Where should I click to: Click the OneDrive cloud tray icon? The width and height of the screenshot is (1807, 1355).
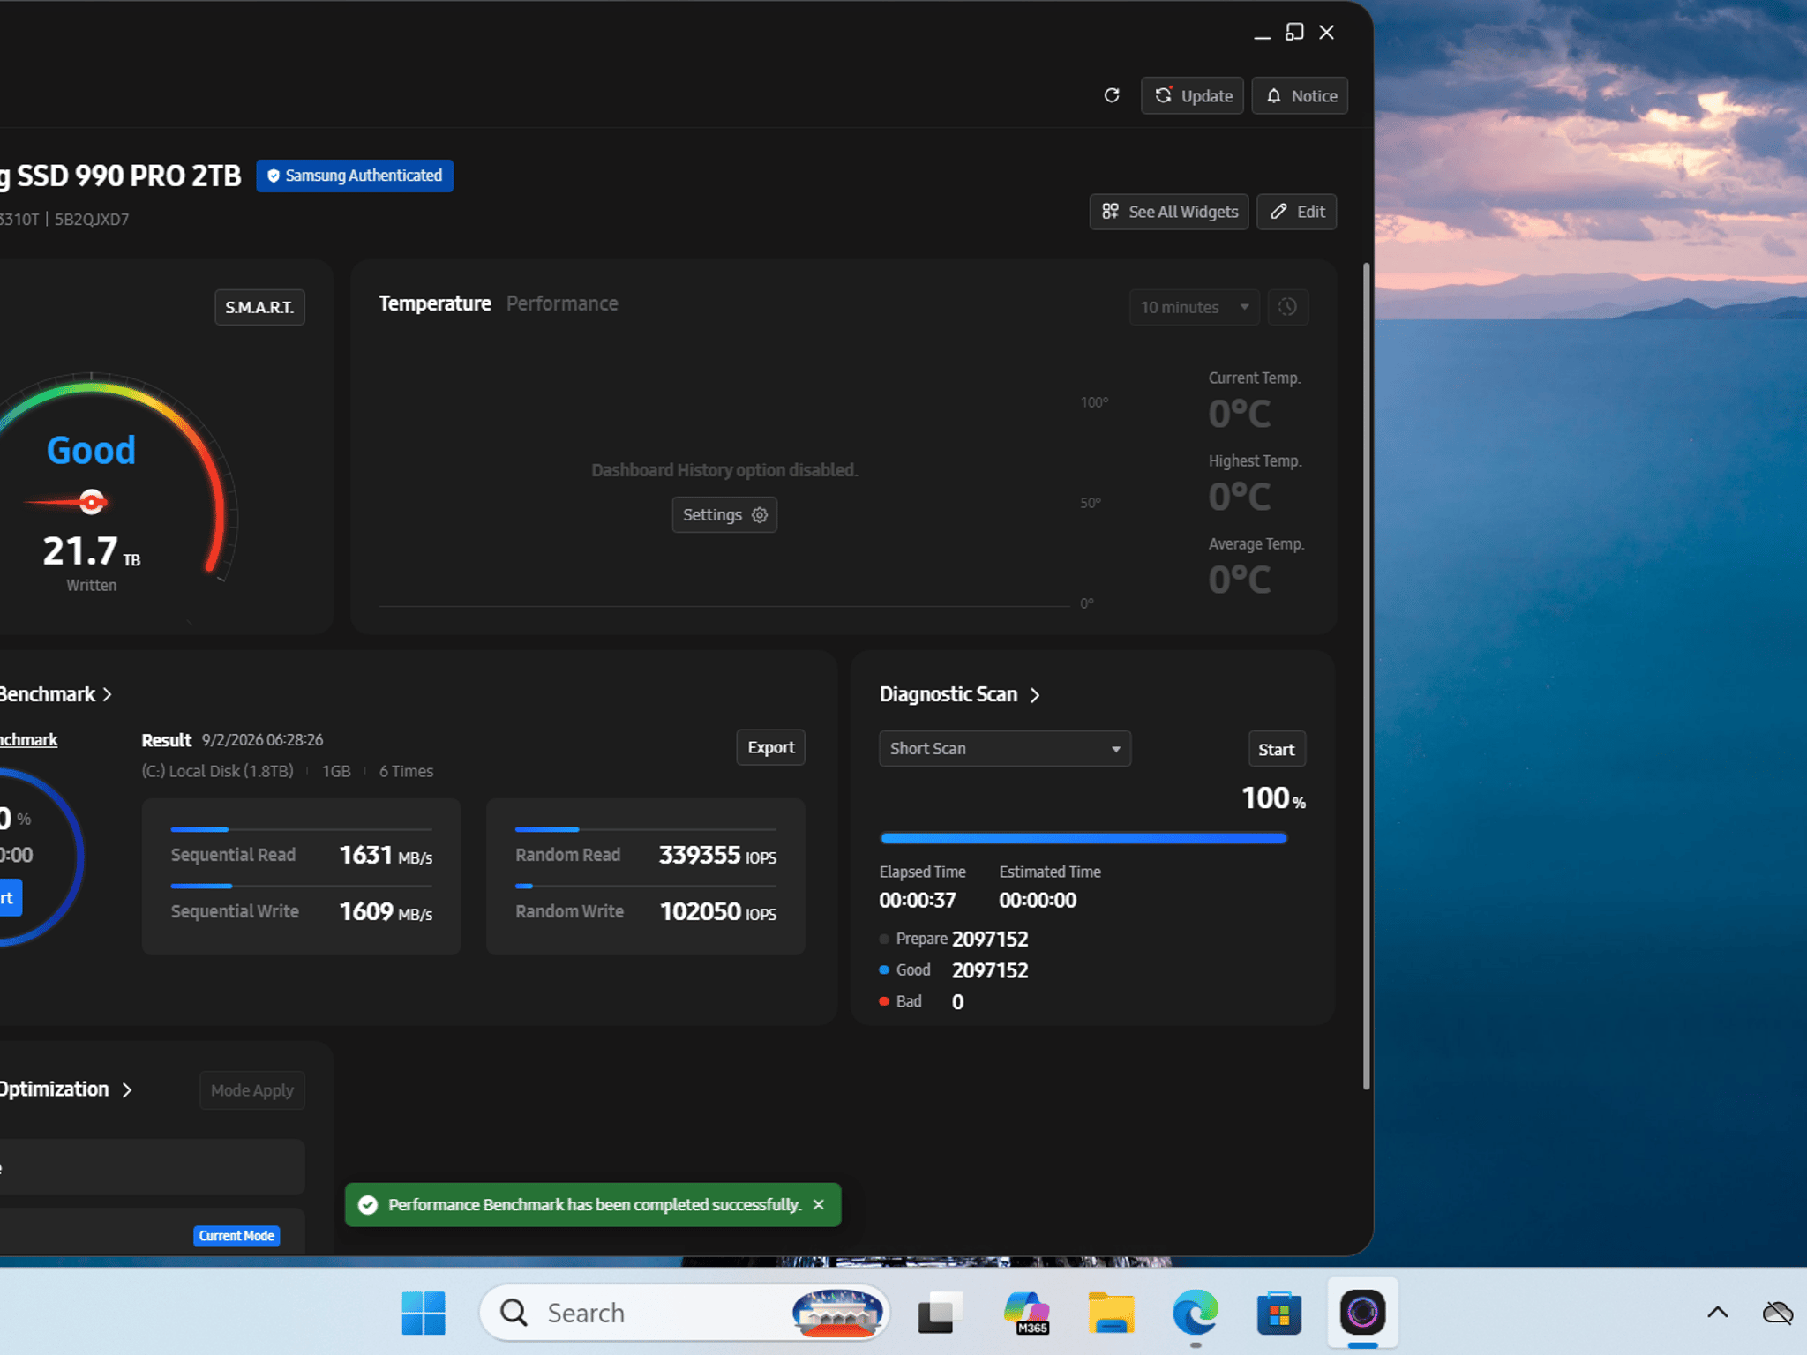1778,1314
